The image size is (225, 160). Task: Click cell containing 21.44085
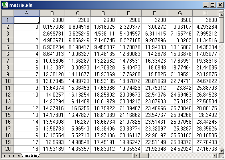click(205, 67)
